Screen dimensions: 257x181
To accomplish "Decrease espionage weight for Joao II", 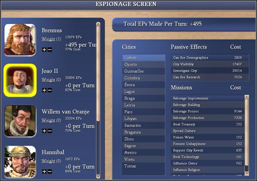I will pos(50,90).
